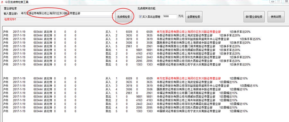Click 华泰证券上海武定路 entry in 震幅达15% block
Viewport: 289px width, 122px height.
tap(185, 82)
